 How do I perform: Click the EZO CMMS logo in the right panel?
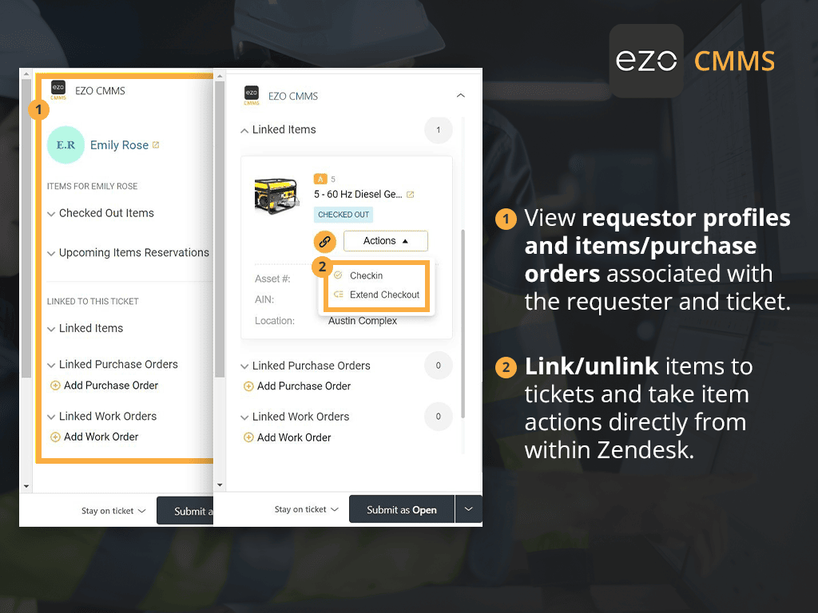252,95
